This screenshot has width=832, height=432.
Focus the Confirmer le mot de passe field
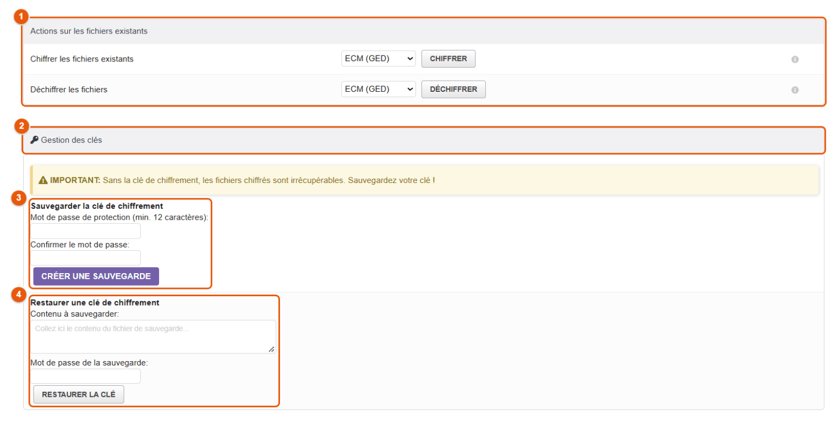[x=85, y=258]
